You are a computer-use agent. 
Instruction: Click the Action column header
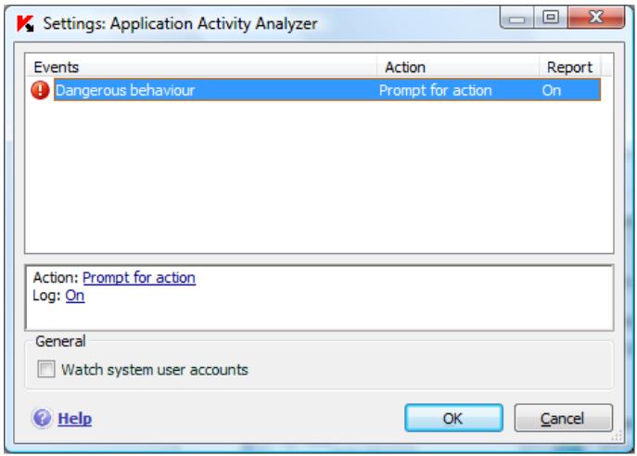coord(458,67)
